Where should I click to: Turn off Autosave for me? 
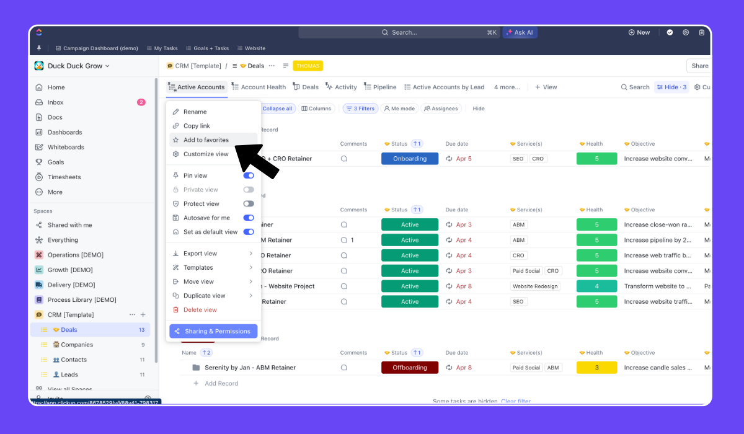[x=249, y=218]
